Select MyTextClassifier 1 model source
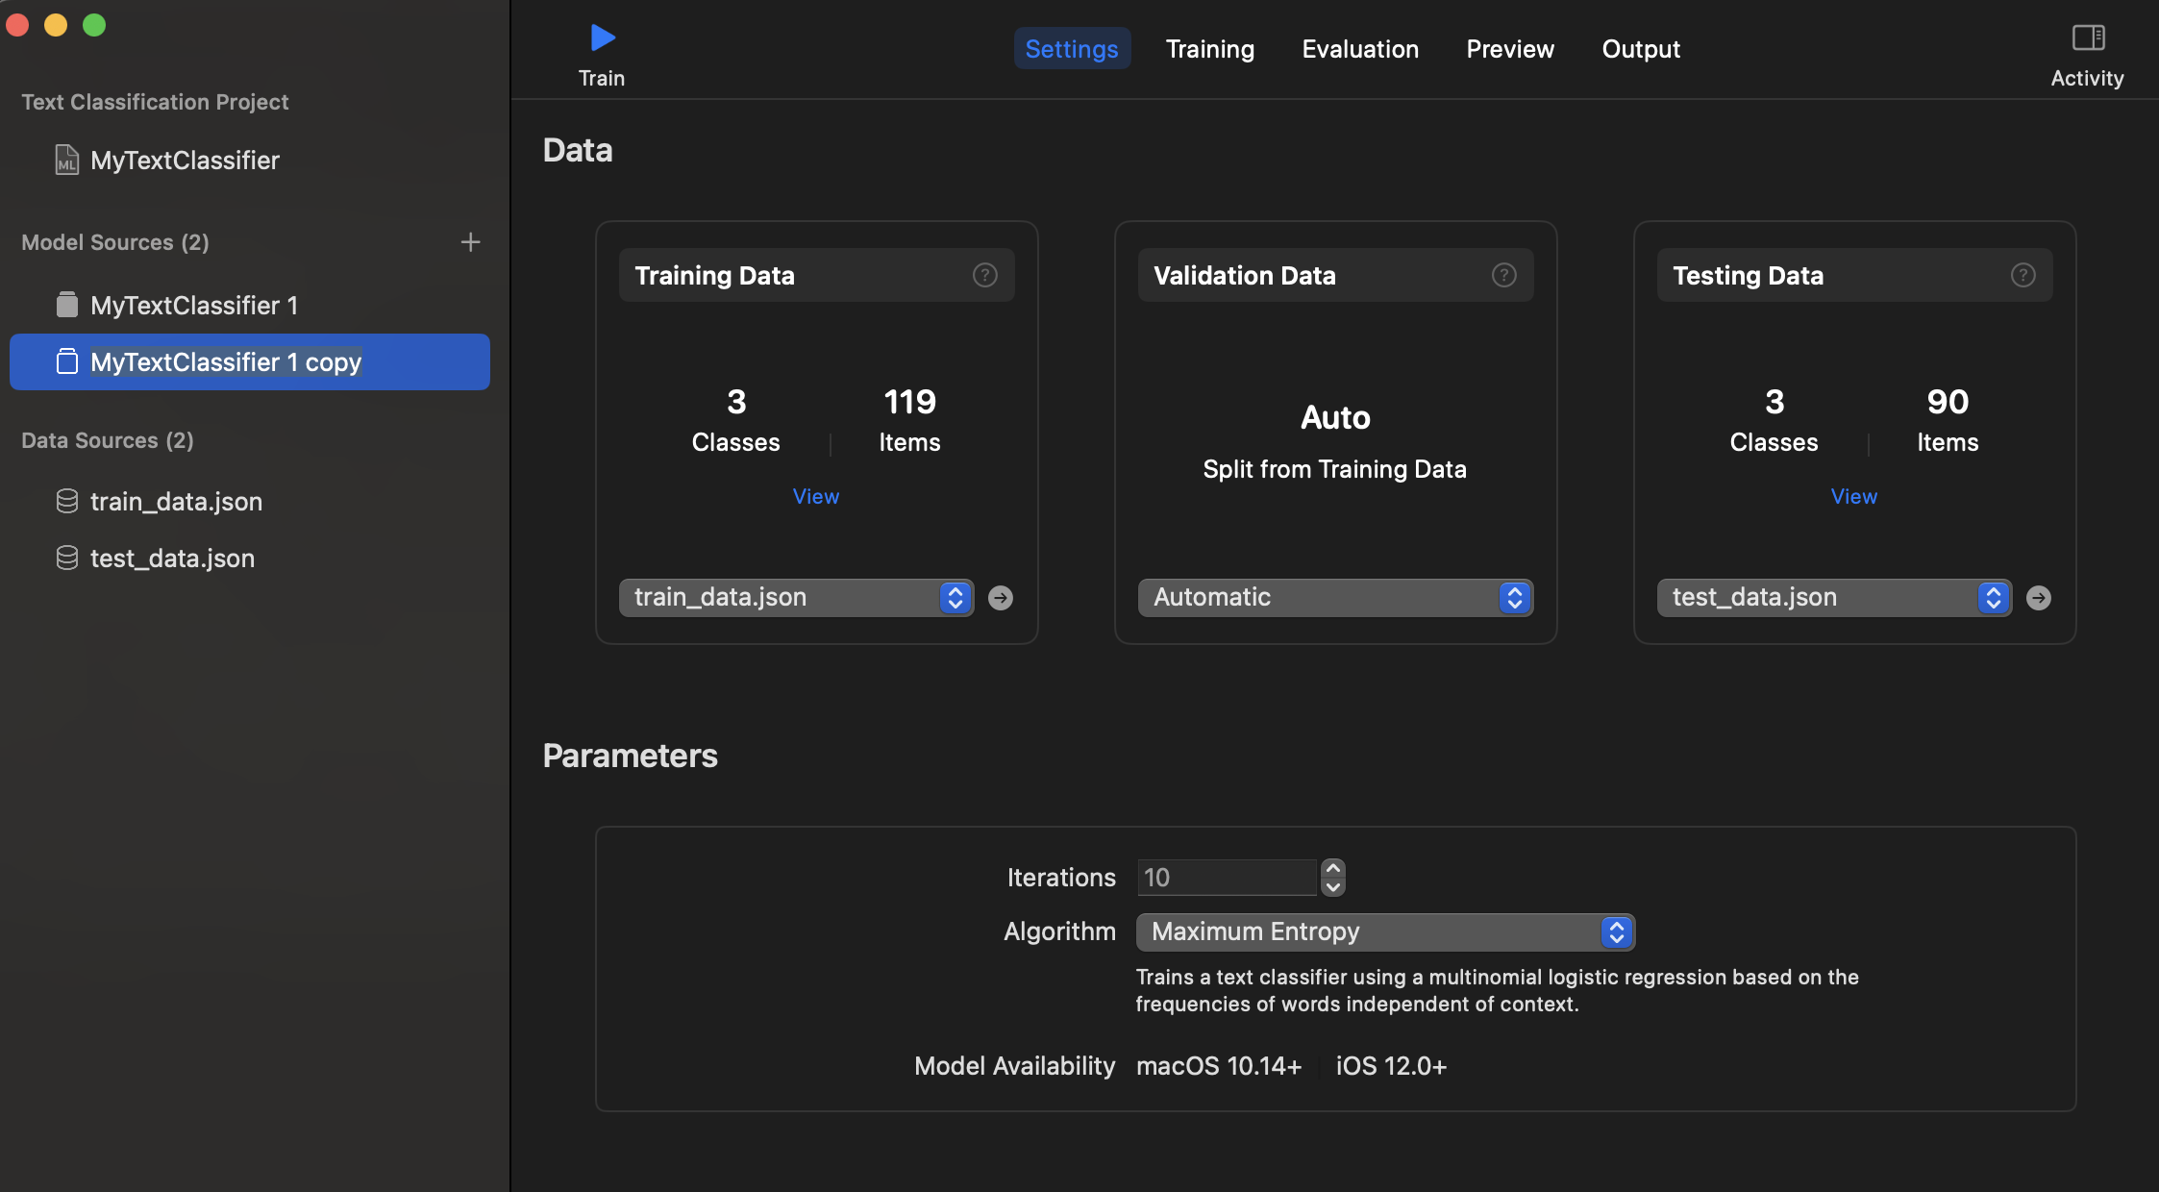The height and width of the screenshot is (1192, 2159). click(193, 306)
